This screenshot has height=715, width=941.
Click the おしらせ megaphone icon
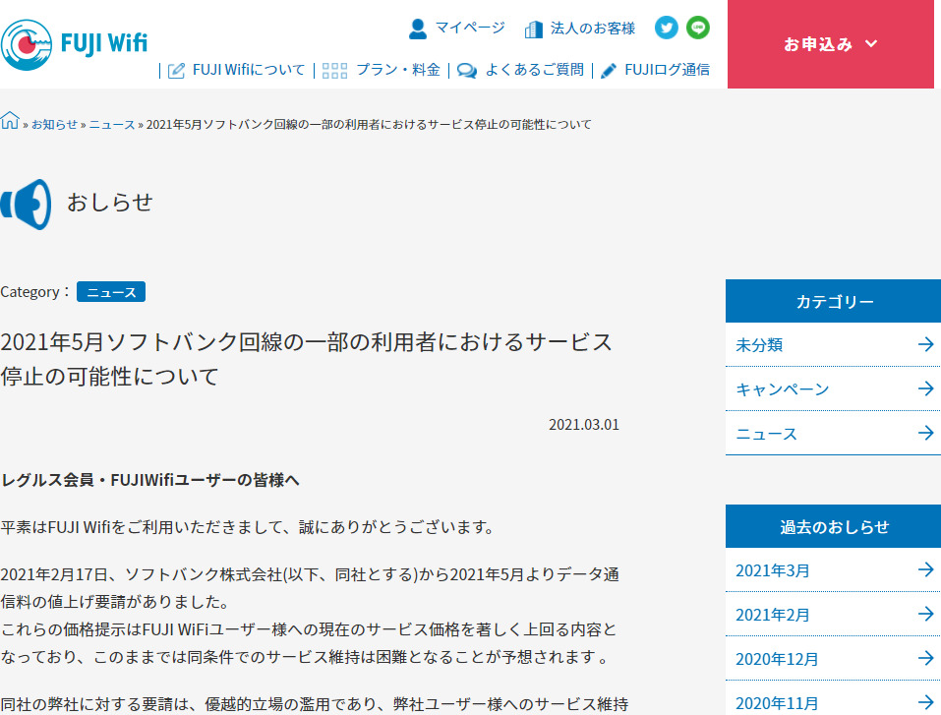point(26,205)
